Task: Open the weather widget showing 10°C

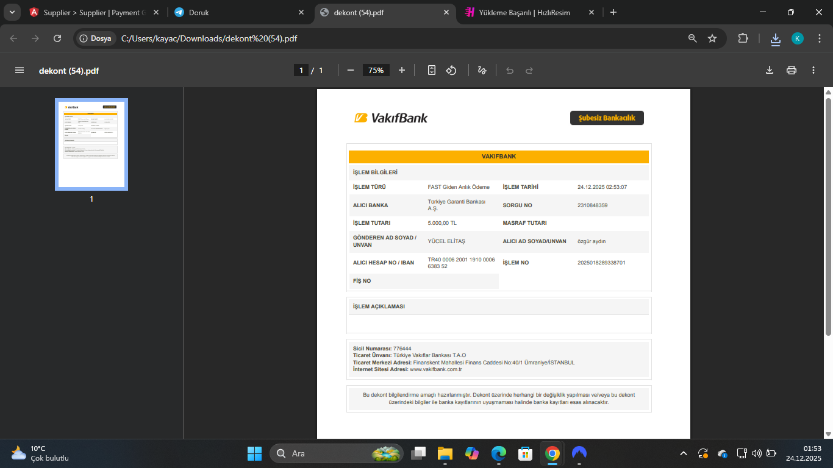Action: (x=40, y=453)
